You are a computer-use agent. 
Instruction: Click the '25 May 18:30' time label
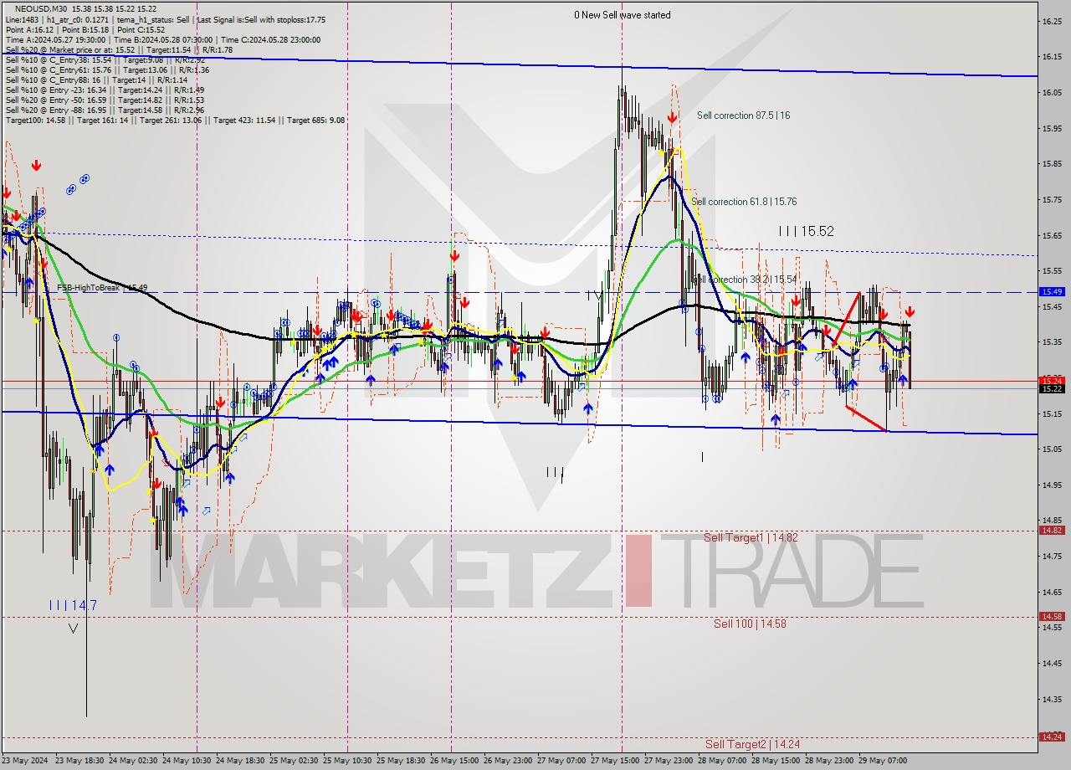pos(400,761)
